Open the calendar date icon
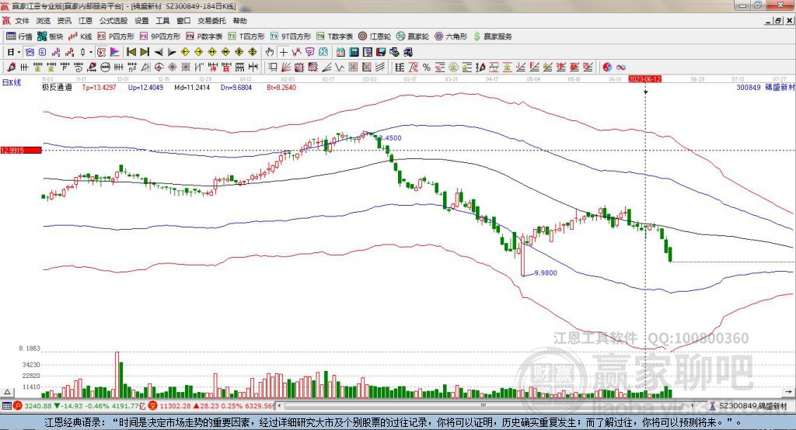This screenshot has width=796, height=430. pos(340,52)
